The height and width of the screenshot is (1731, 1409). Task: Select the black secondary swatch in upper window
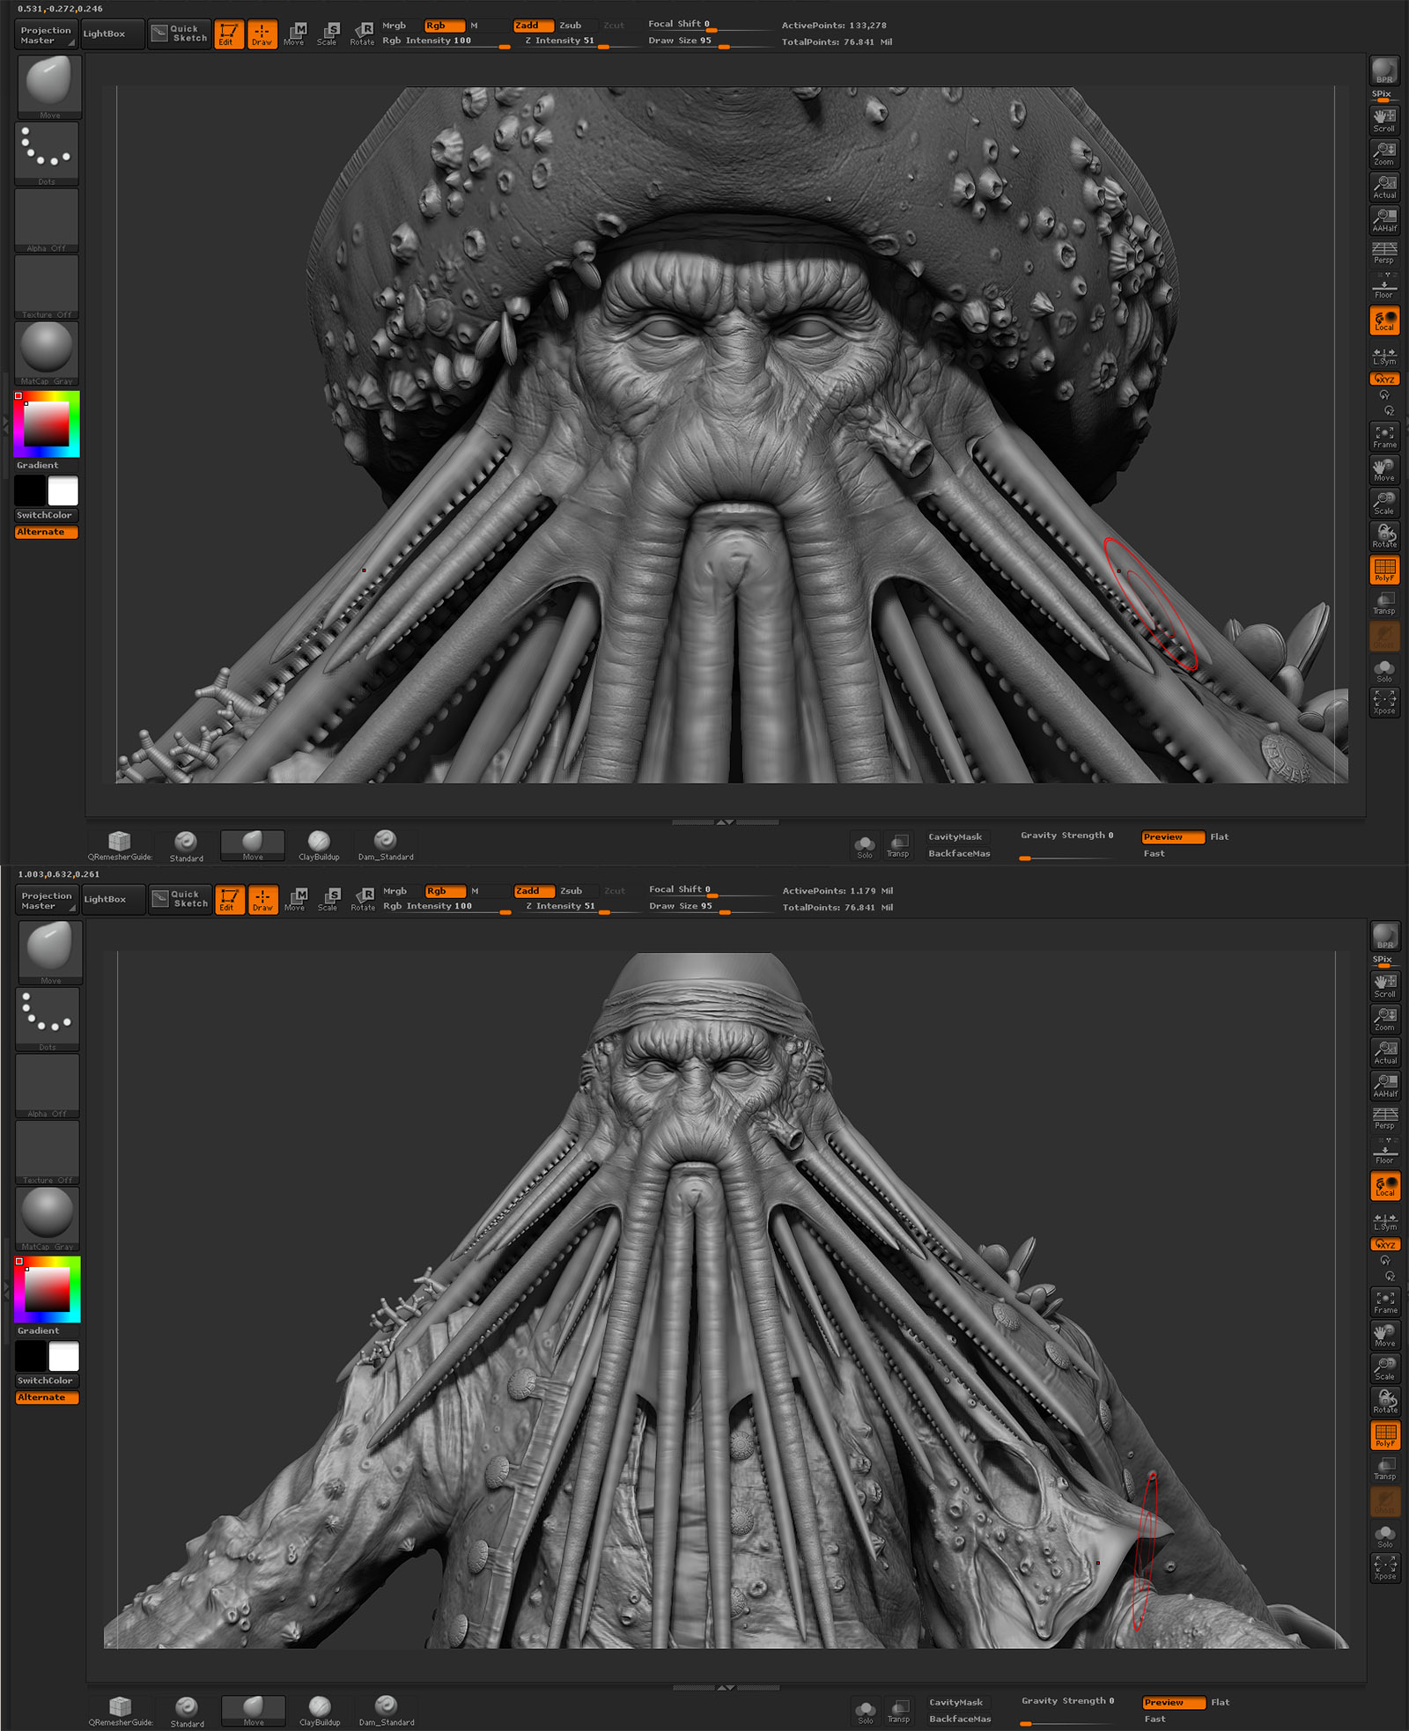click(30, 490)
